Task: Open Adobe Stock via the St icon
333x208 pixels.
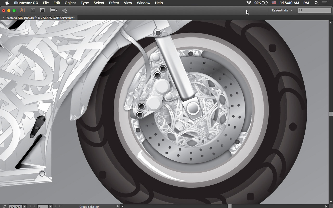Action: [x=42, y=10]
